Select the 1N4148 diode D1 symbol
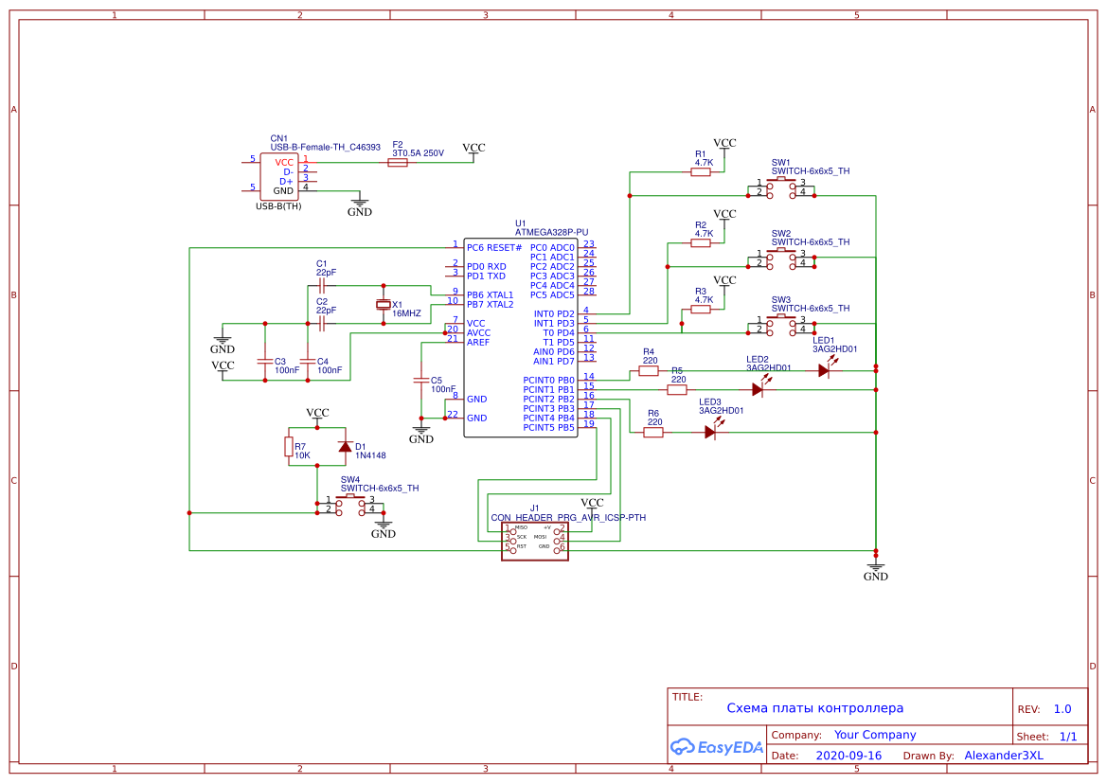This screenshot has height=784, width=1107. point(344,445)
